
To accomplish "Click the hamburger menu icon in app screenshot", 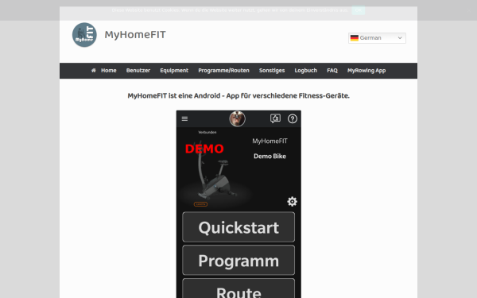I will tap(184, 118).
